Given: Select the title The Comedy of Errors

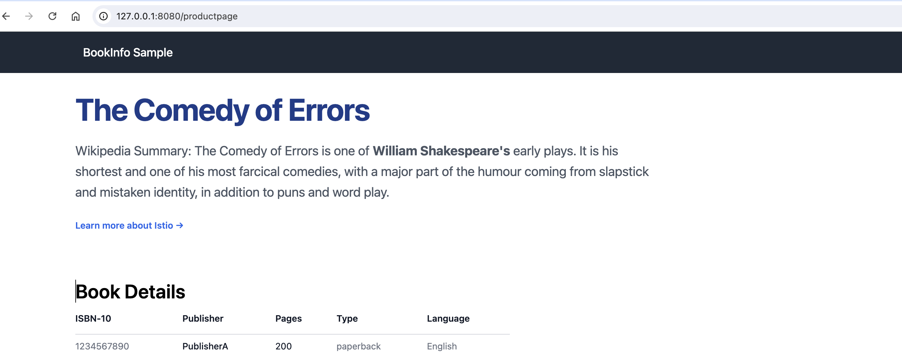Looking at the screenshot, I should click(x=222, y=110).
